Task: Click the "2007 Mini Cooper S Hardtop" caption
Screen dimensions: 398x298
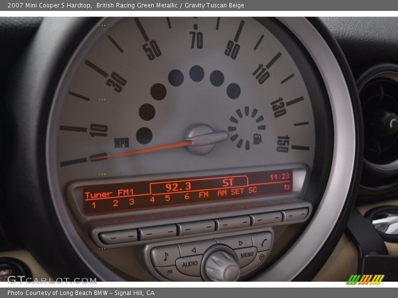Action: pyautogui.click(x=49, y=5)
